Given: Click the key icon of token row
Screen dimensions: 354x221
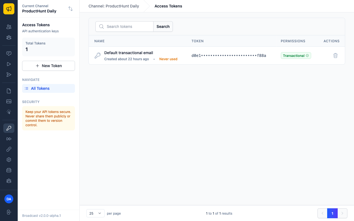Looking at the screenshot, I should [x=98, y=56].
